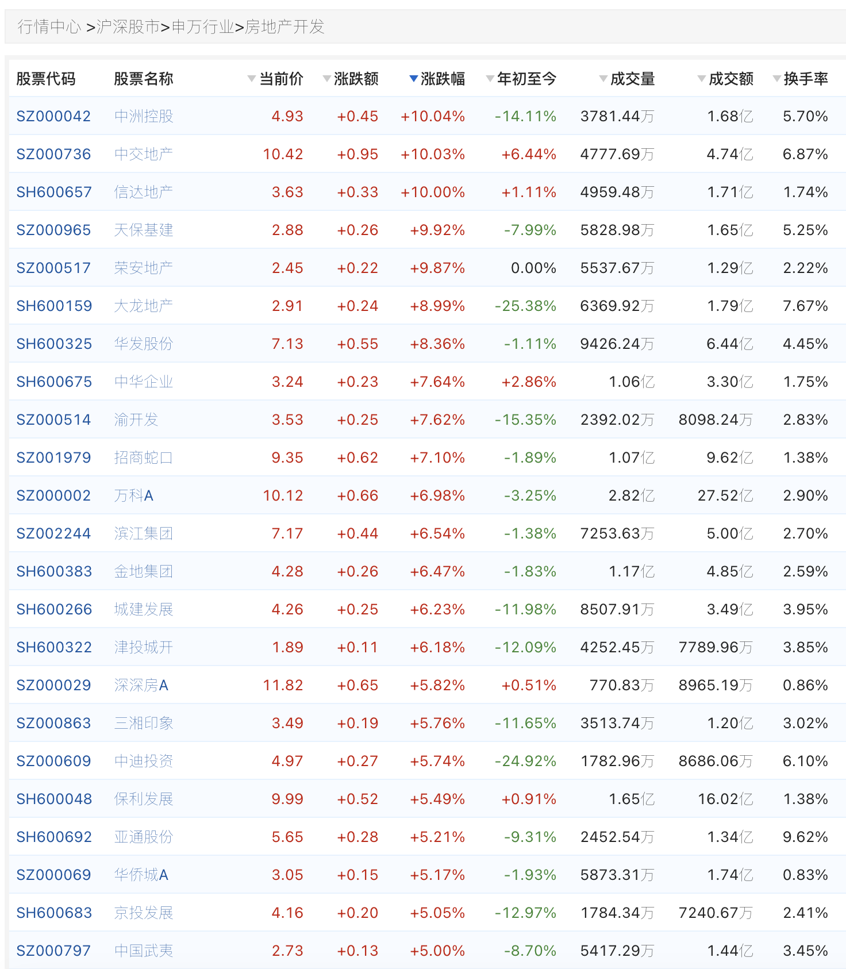View 天保基建 stock page

(144, 230)
